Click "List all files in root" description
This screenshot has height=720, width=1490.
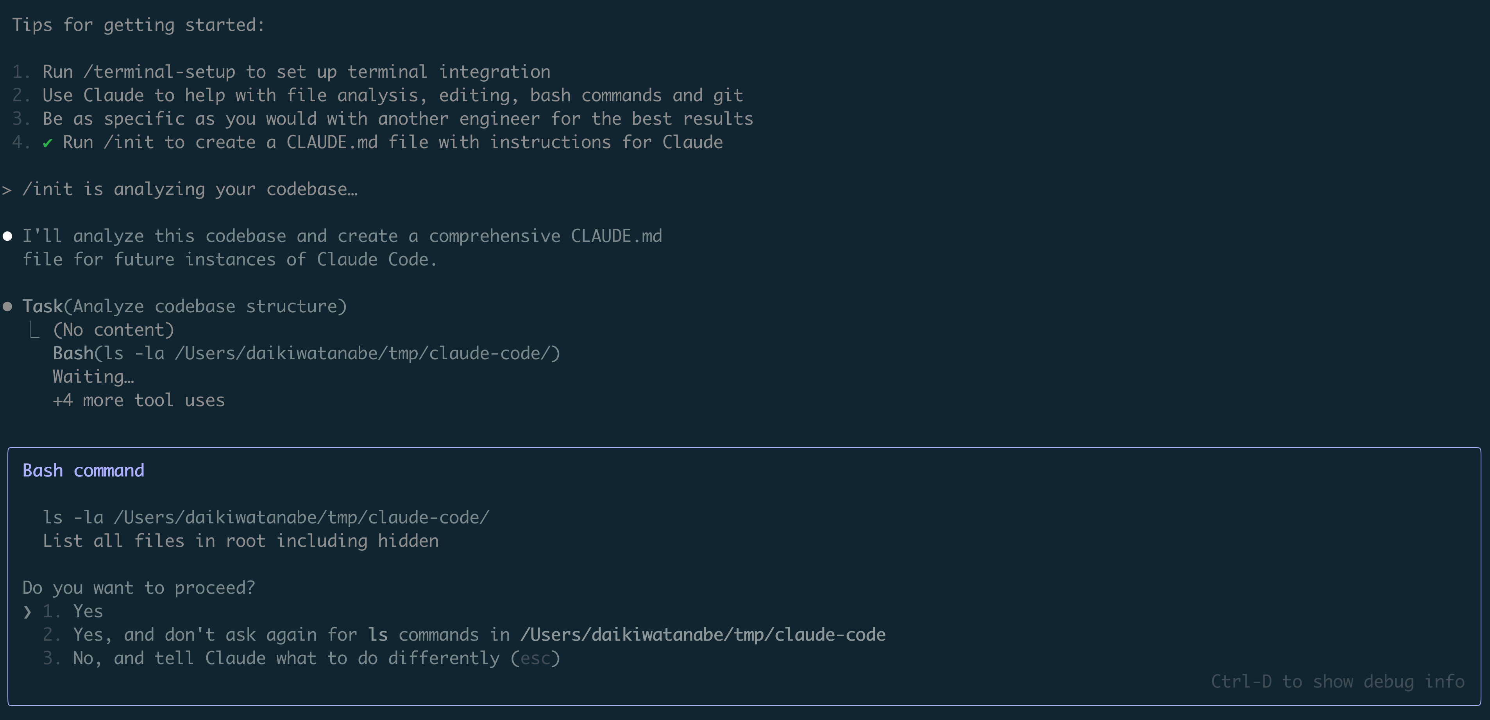[240, 541]
